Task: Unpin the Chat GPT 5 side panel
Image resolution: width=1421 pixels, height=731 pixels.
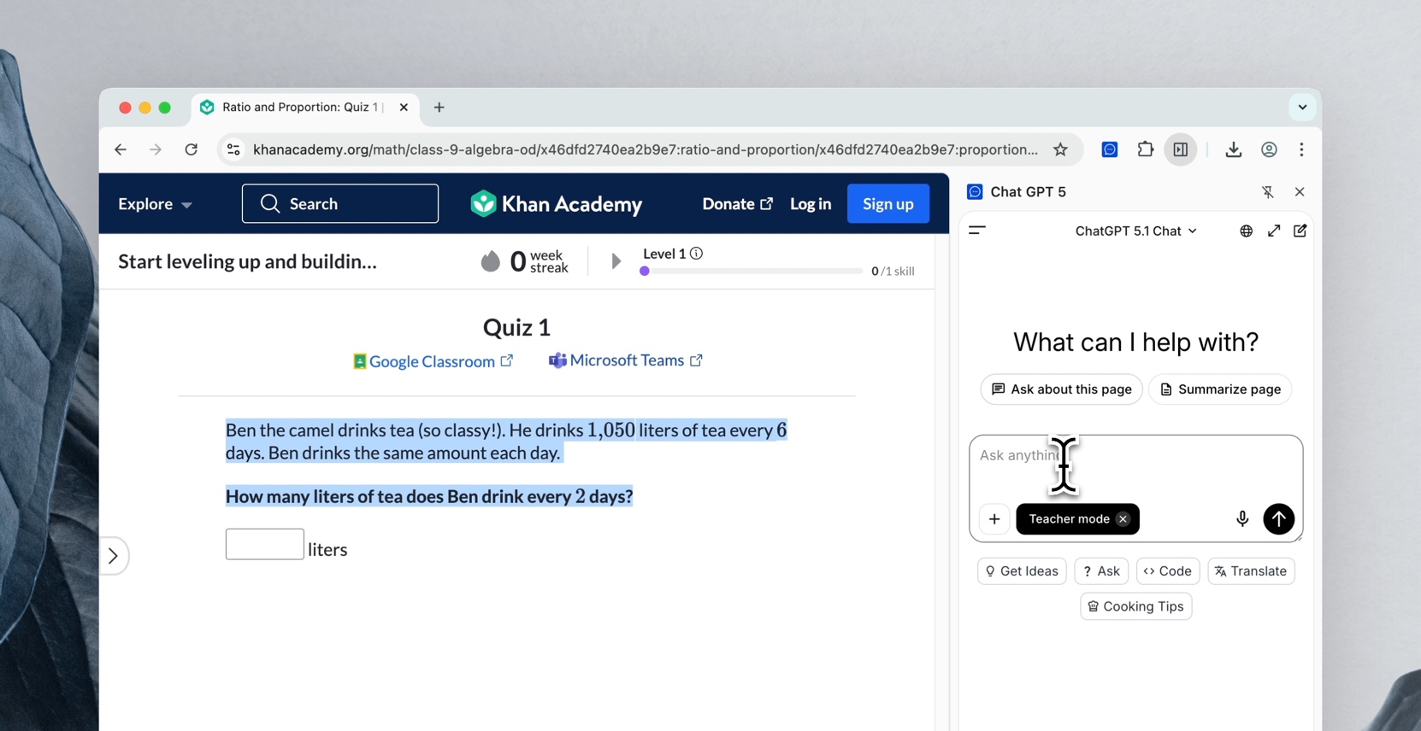Action: [1267, 192]
